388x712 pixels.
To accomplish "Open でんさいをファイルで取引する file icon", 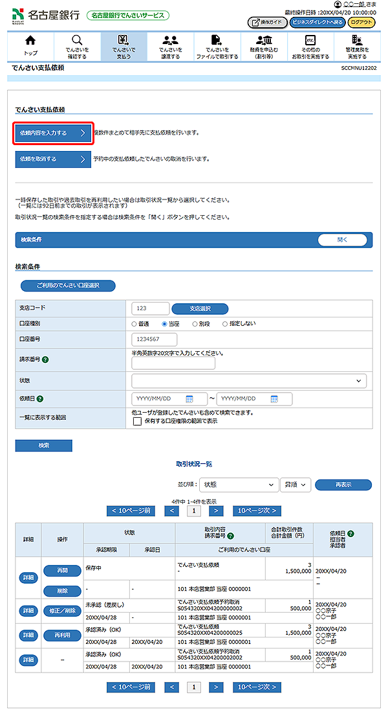I will coord(217,41).
